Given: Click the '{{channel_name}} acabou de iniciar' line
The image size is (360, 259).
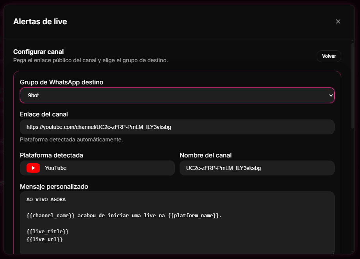Looking at the screenshot, I should 124,216.
